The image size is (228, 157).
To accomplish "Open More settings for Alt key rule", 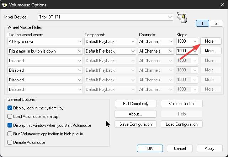I will point(211,41).
